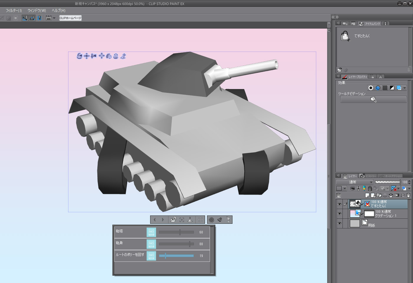Screen dimensions: 413x283
Task: Click the lock layer padlock icon
Action: point(370,188)
